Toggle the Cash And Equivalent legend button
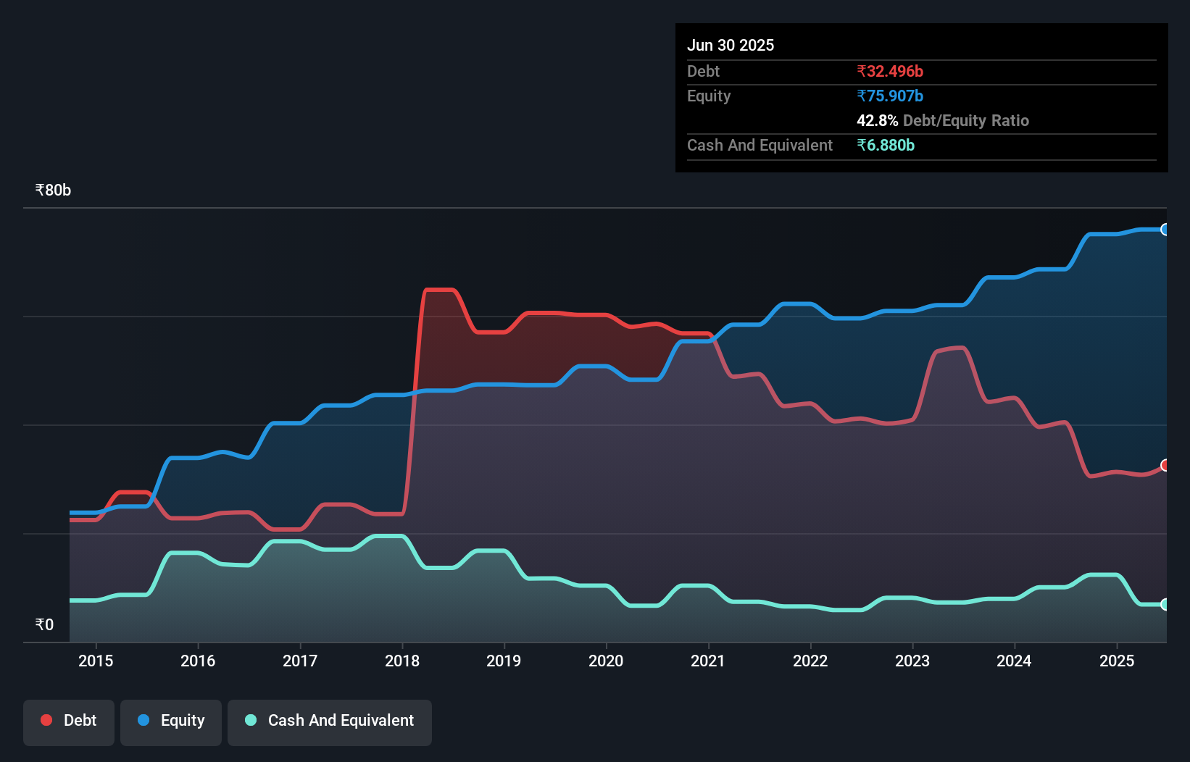 [330, 722]
